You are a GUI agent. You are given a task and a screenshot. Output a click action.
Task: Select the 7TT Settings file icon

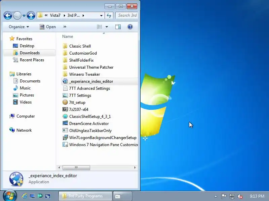[x=65, y=95]
